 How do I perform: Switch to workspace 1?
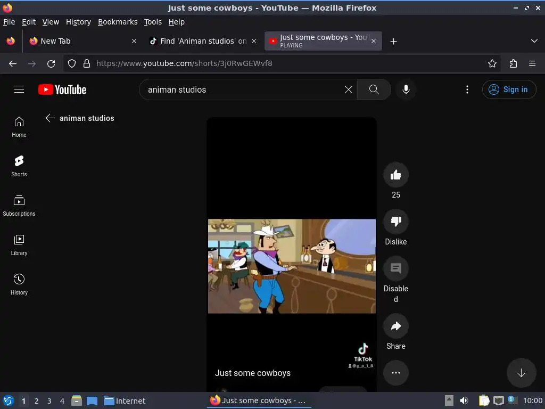(x=23, y=401)
